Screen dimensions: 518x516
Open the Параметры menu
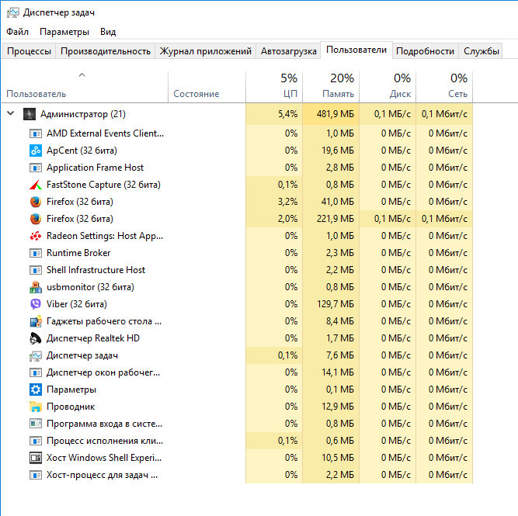64,32
